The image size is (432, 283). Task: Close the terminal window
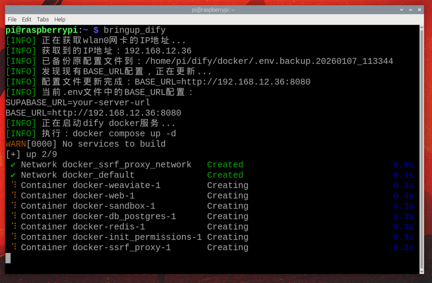[x=419, y=10]
